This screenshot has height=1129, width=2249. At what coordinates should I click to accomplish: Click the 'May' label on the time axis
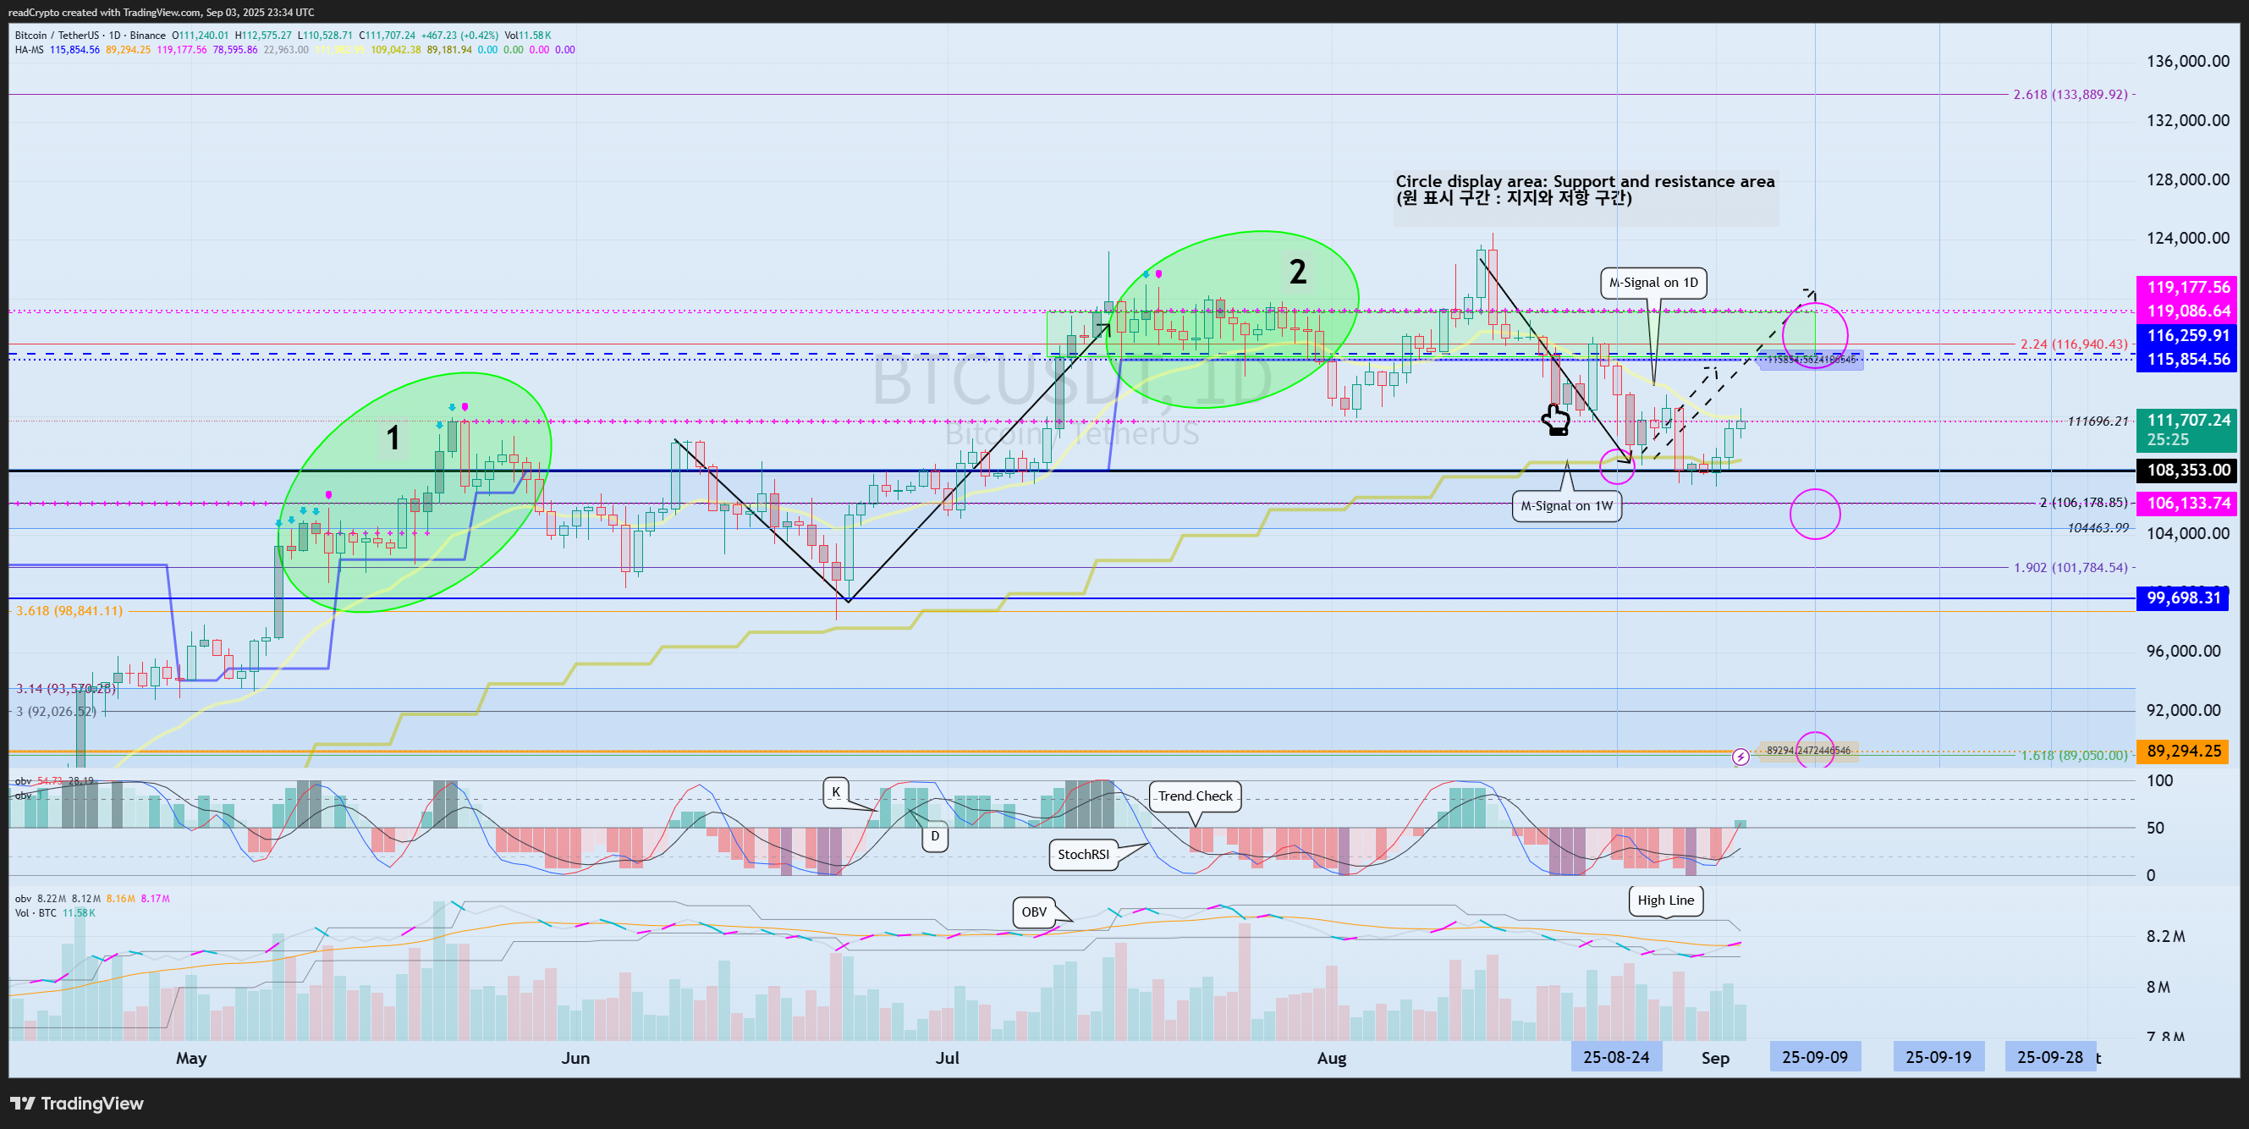[x=191, y=1057]
